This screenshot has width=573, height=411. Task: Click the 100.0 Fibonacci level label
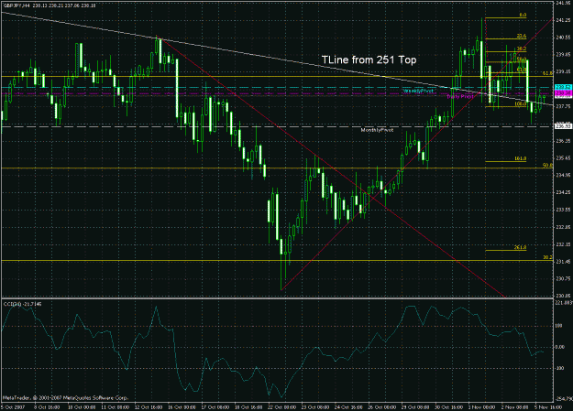[x=521, y=104]
